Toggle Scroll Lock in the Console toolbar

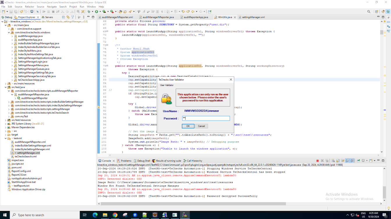(x=338, y=161)
